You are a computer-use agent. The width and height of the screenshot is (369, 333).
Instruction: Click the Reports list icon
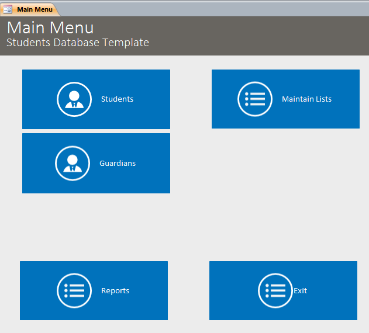coord(74,291)
